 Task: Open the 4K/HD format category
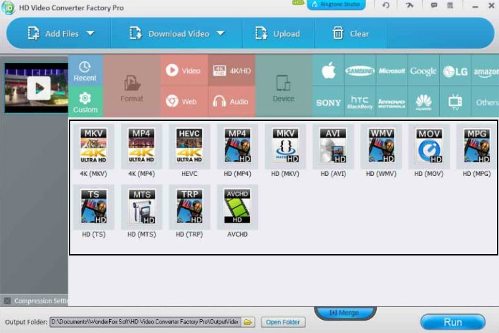232,70
